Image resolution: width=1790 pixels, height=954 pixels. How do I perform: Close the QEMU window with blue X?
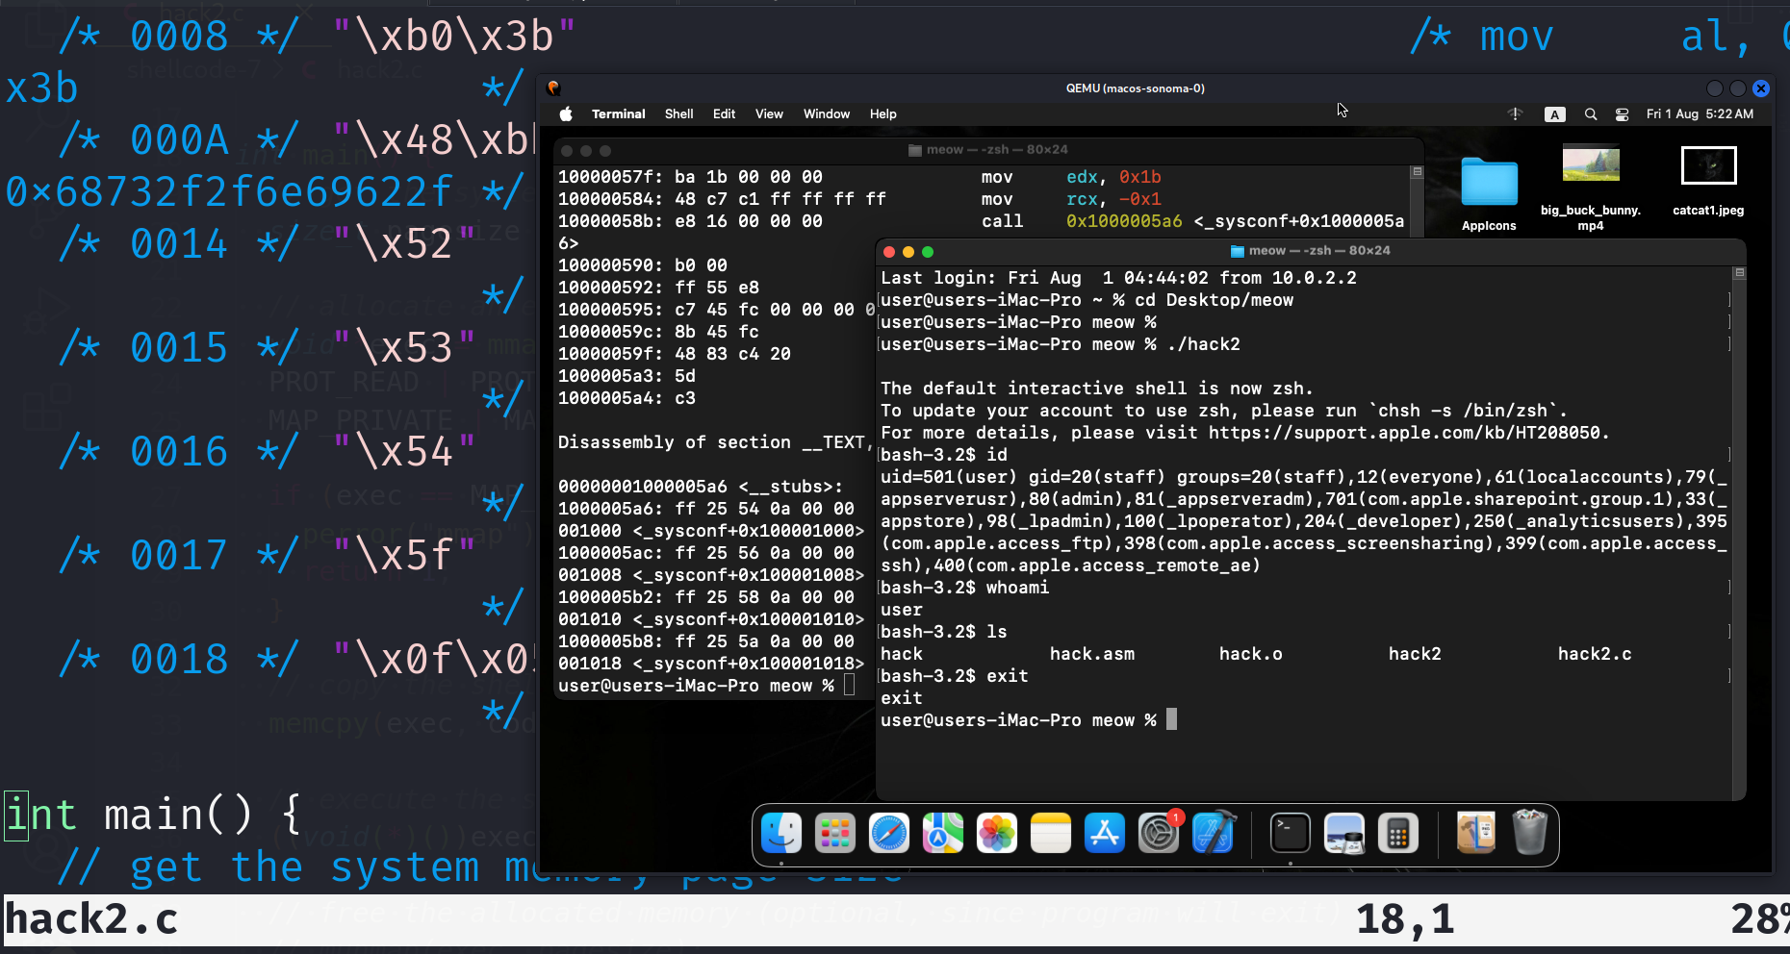point(1761,88)
